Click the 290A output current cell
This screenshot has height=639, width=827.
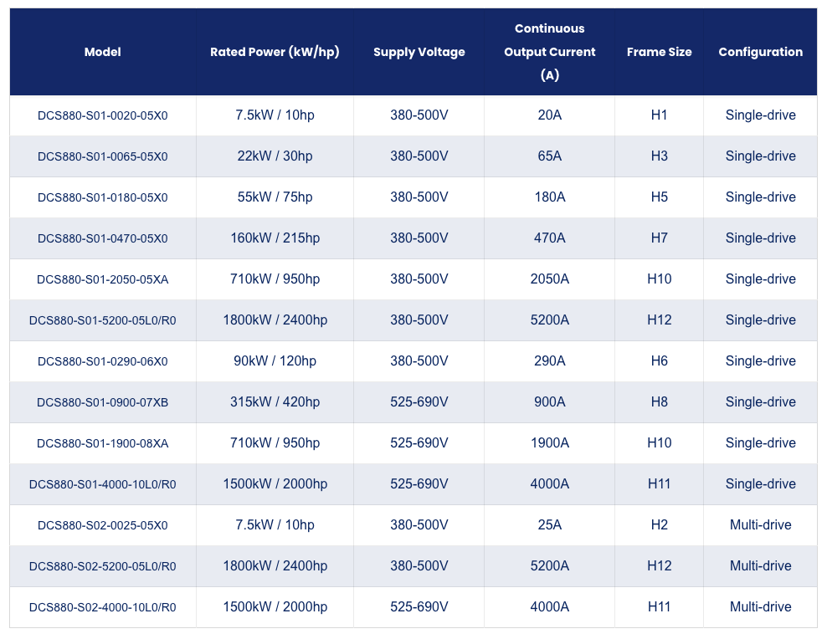(550, 360)
